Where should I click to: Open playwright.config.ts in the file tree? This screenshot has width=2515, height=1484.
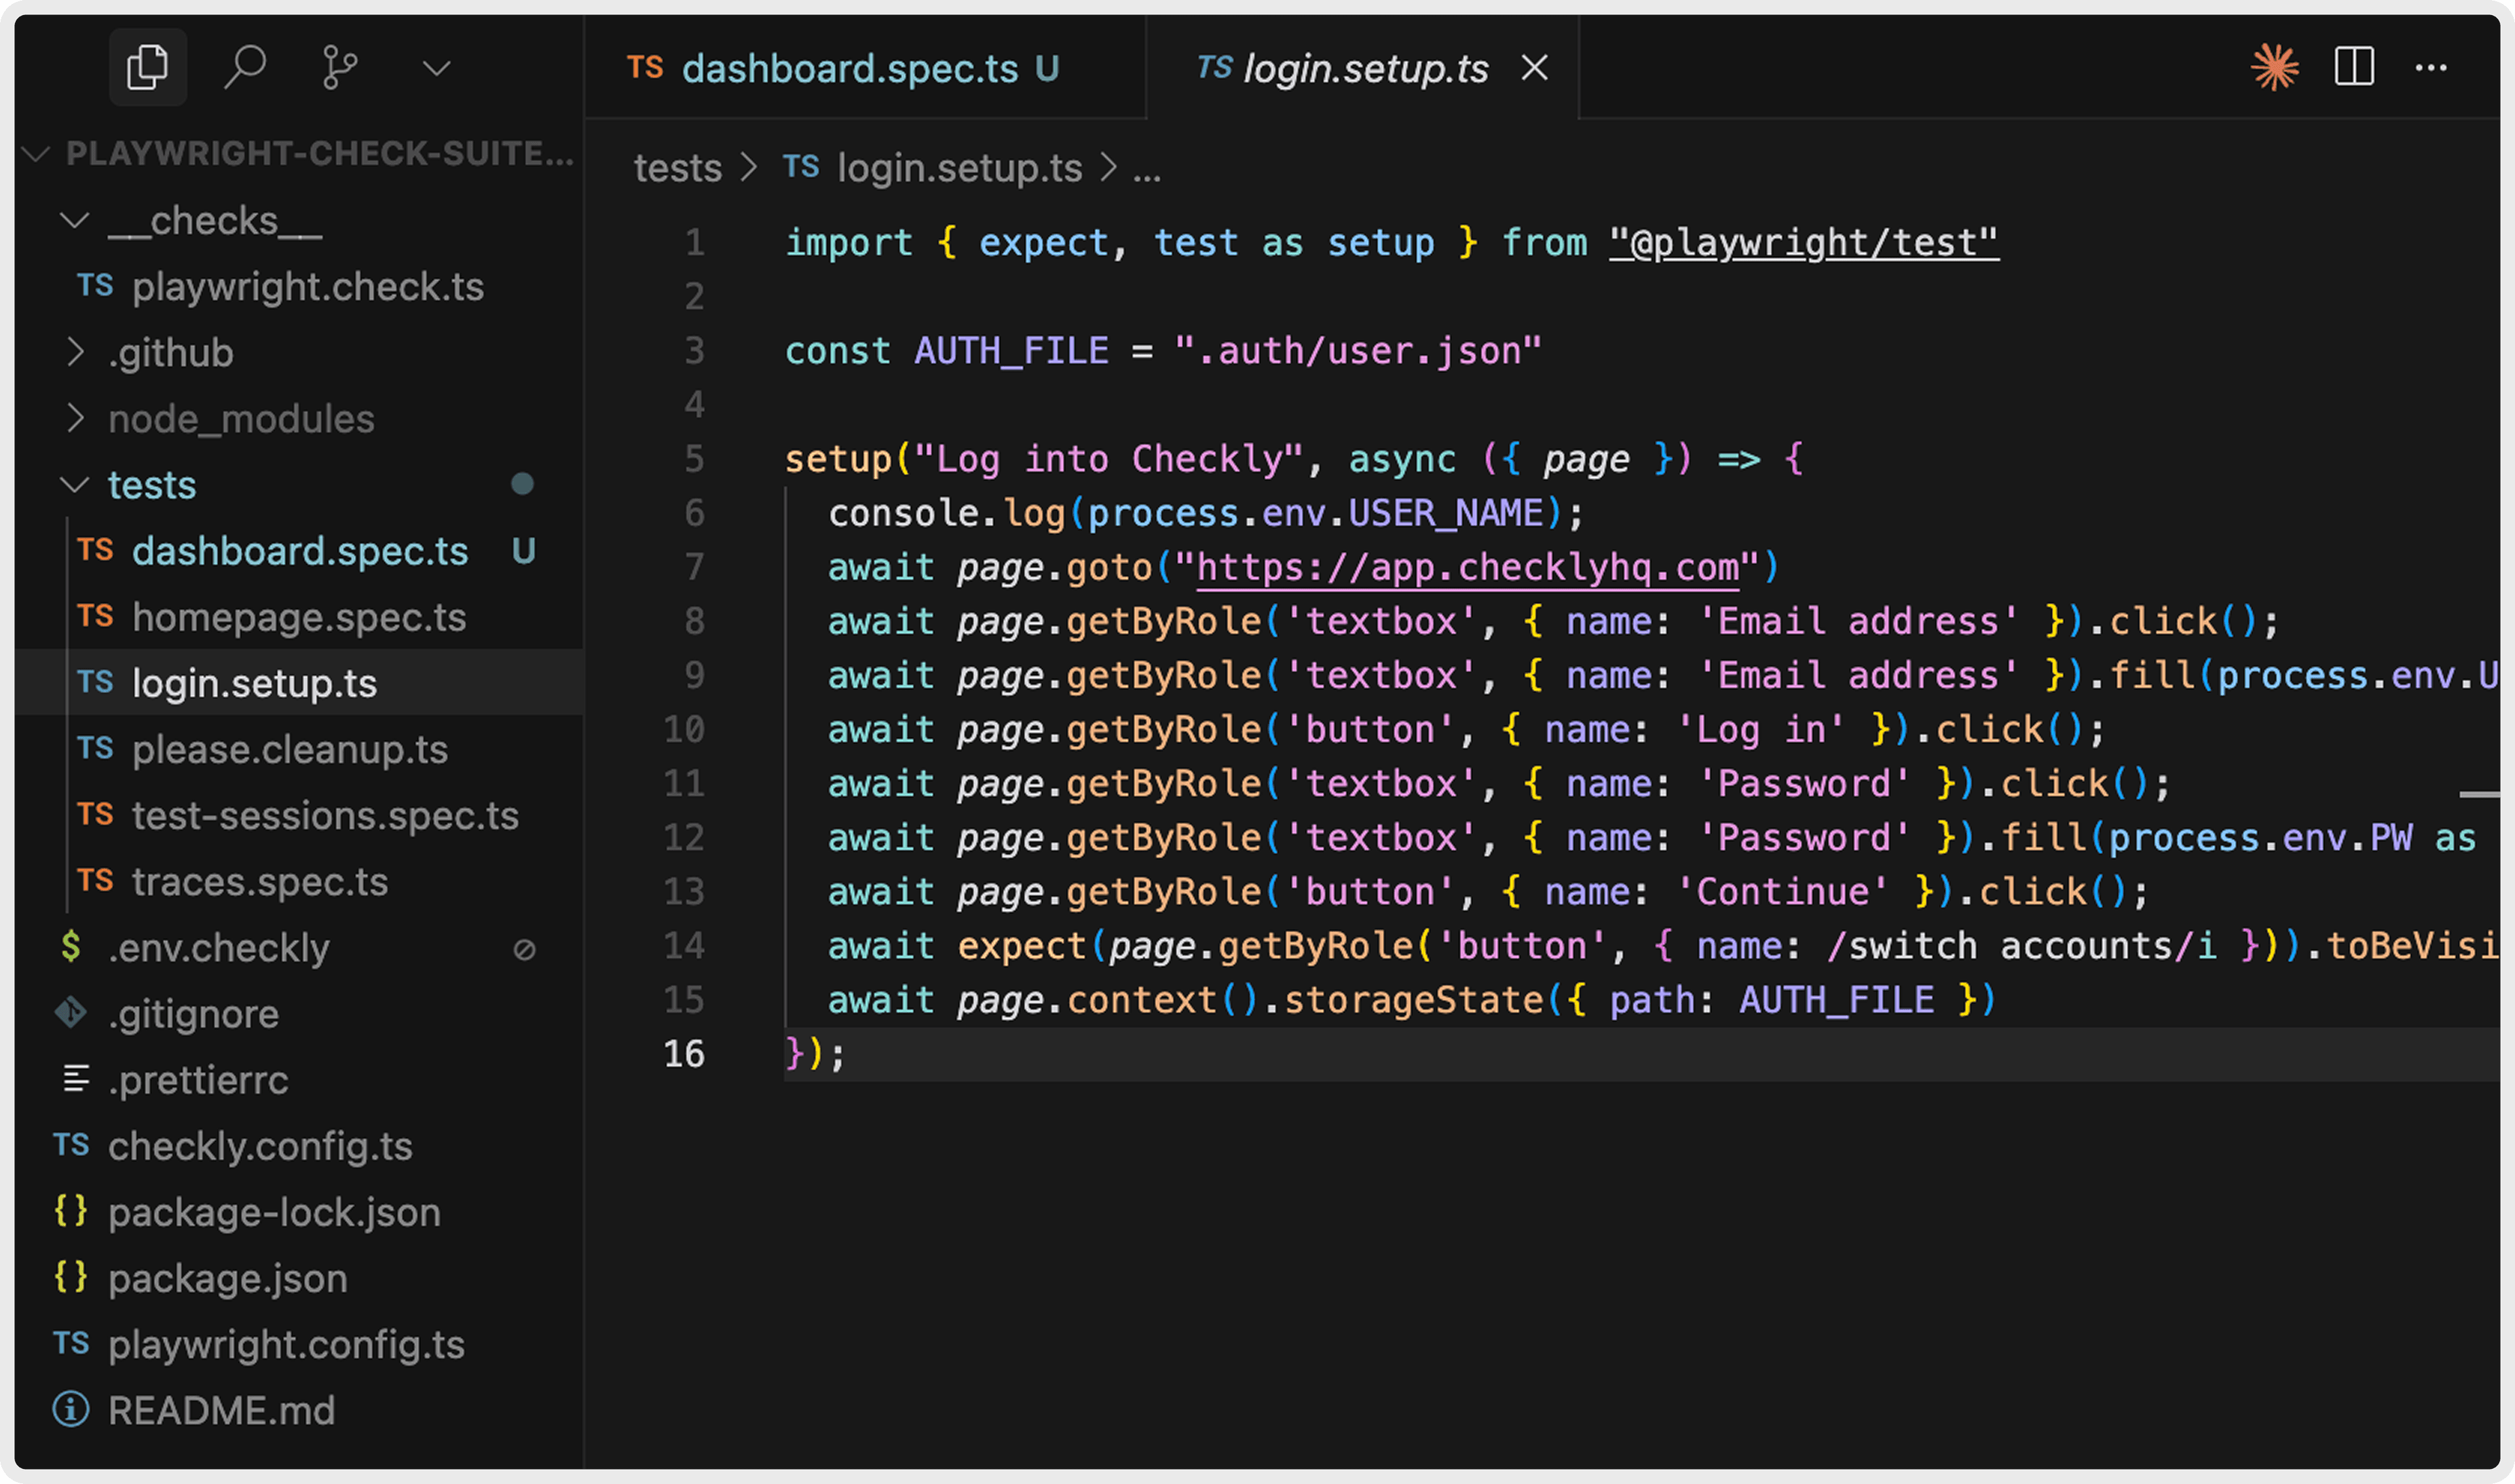286,1344
